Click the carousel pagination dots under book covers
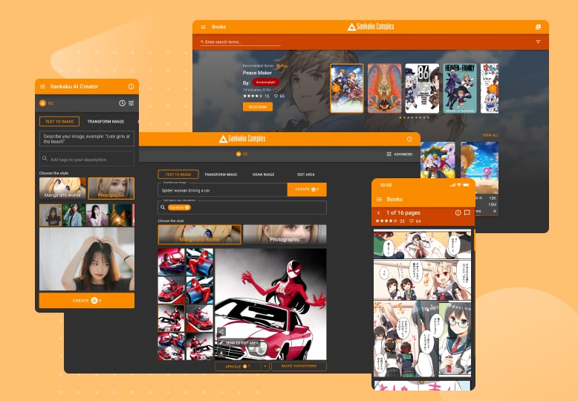Viewport: 578px width, 401px height. click(414, 117)
